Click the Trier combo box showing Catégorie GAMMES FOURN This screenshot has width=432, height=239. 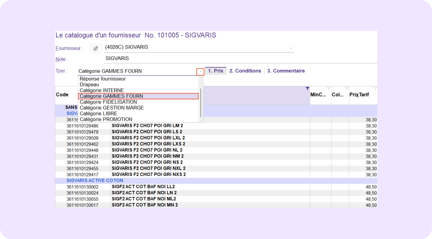(x=137, y=71)
